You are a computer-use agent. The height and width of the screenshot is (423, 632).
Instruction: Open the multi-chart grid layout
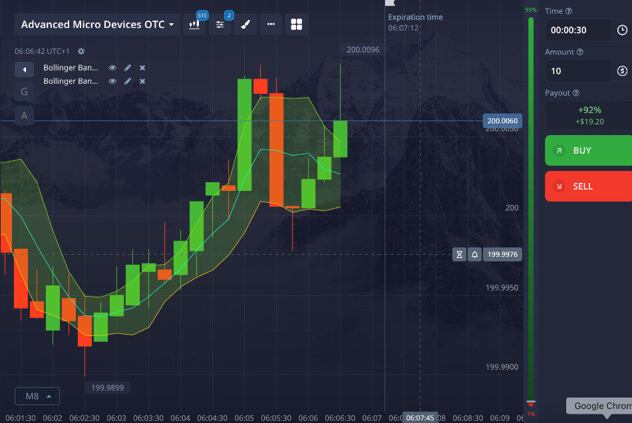pyautogui.click(x=296, y=25)
